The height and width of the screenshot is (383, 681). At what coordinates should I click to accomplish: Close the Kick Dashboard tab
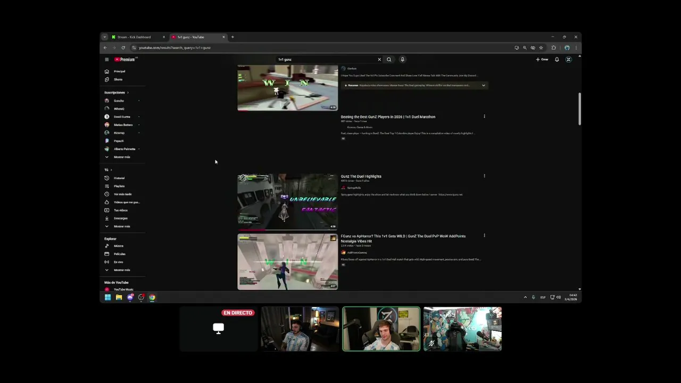point(163,37)
